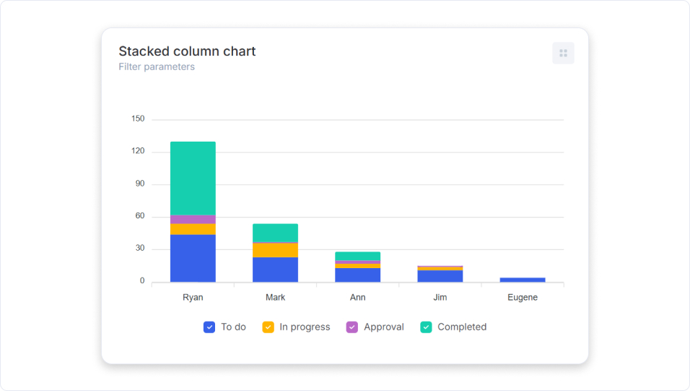The image size is (690, 391).
Task: Click the Ryan x-axis label
Action: pos(193,298)
